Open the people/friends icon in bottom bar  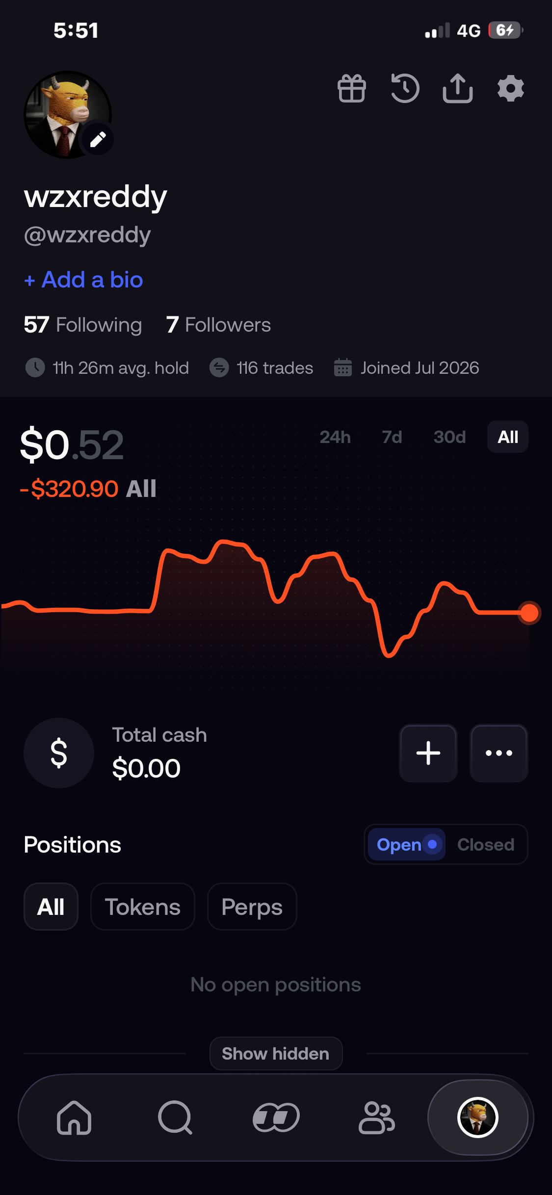[376, 1117]
